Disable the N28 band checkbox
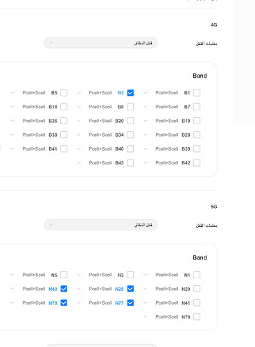The height and width of the screenshot is (347, 255). (x=130, y=289)
